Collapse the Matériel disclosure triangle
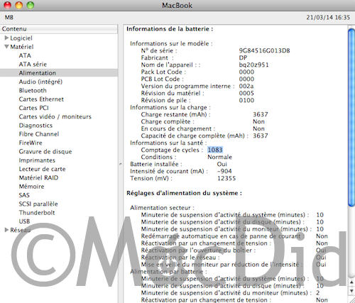 (6, 47)
